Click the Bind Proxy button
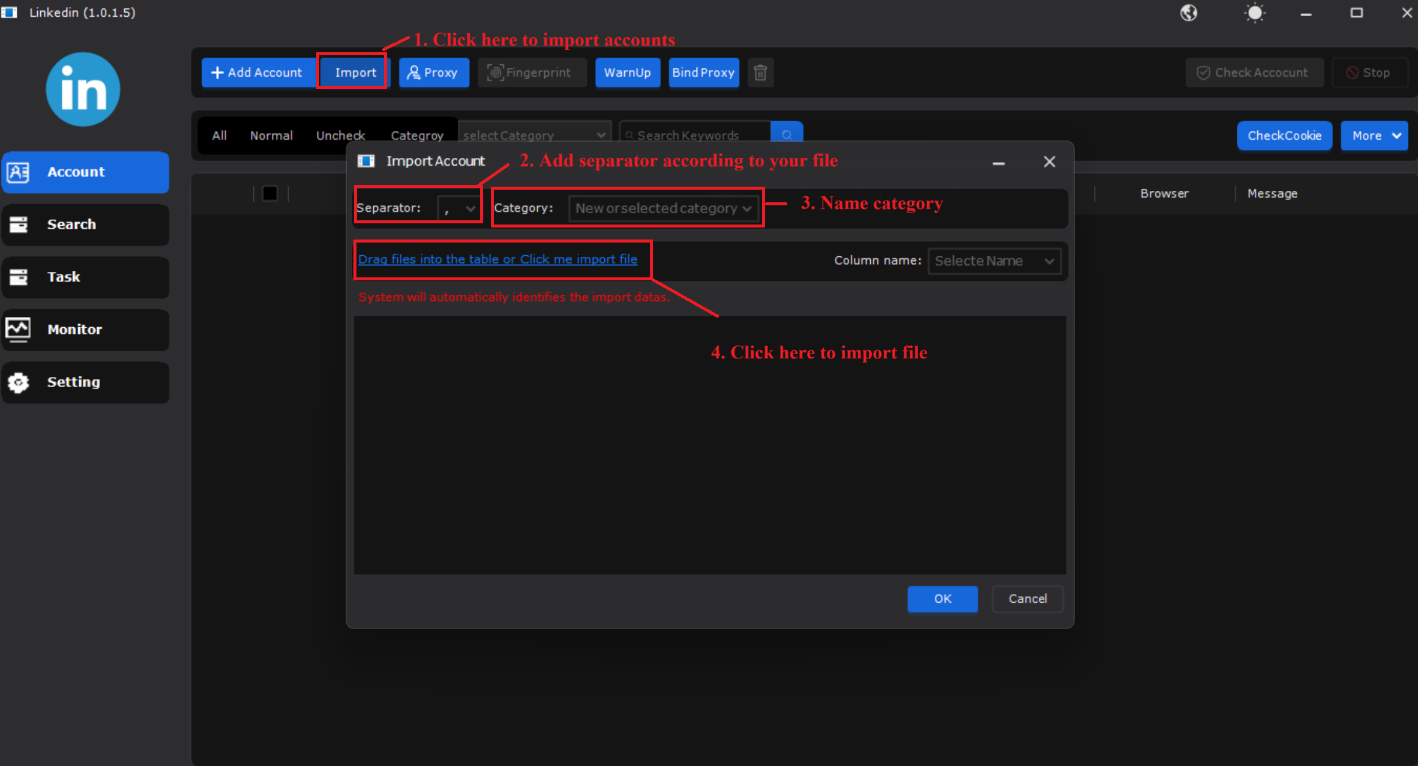The height and width of the screenshot is (766, 1418). point(703,73)
